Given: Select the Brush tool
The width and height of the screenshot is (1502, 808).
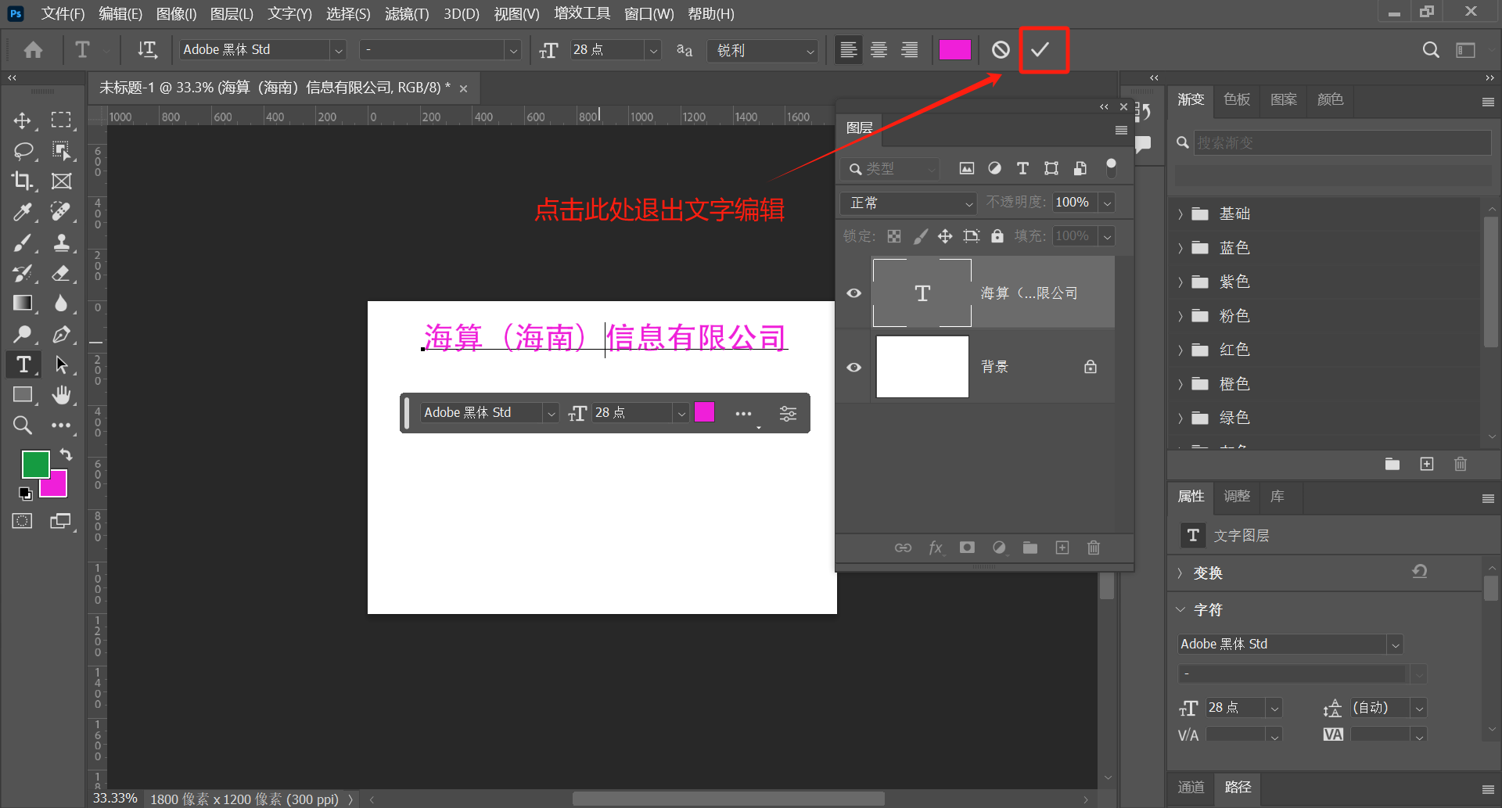Looking at the screenshot, I should (x=22, y=242).
